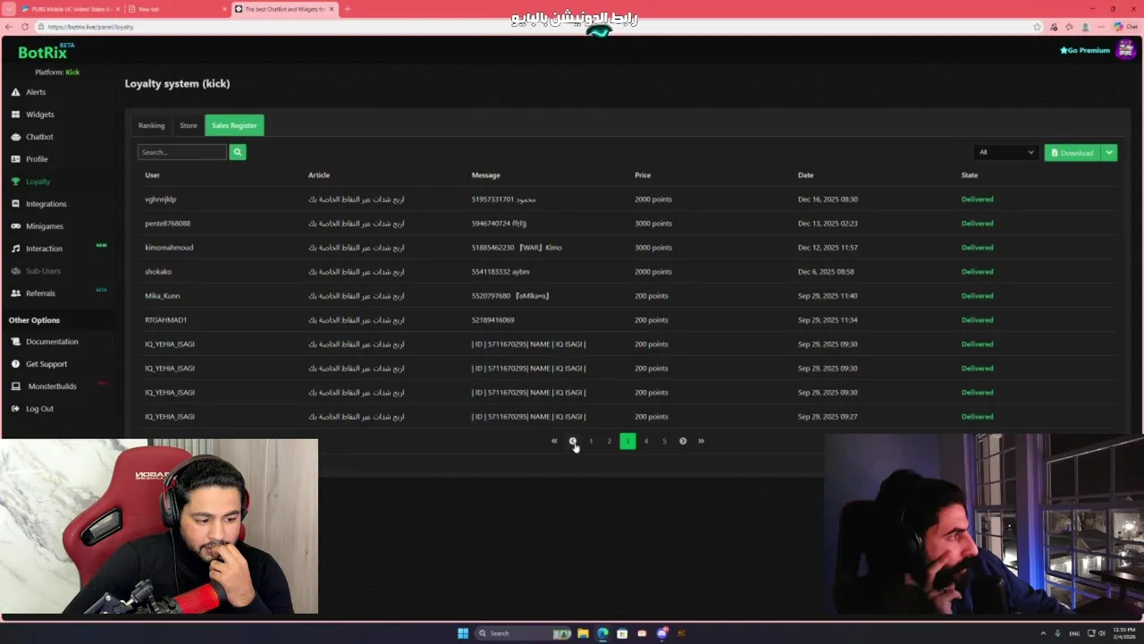Click the browser address bar URL
Viewport: 1144px width, 644px height.
(90, 27)
